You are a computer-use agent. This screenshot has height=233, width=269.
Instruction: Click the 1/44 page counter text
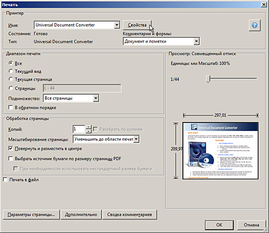[x=175, y=79]
